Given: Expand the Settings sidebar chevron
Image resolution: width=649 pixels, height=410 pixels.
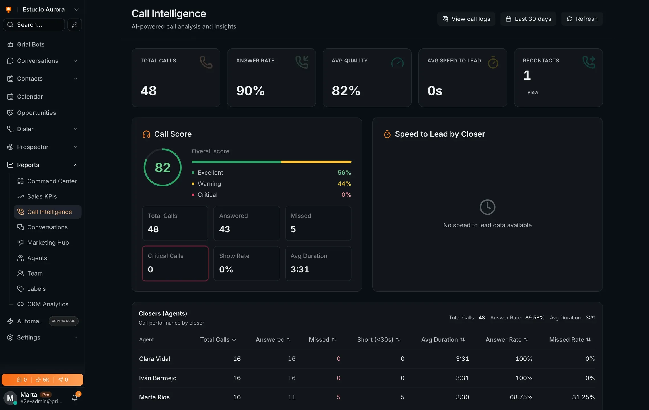Looking at the screenshot, I should click(75, 337).
